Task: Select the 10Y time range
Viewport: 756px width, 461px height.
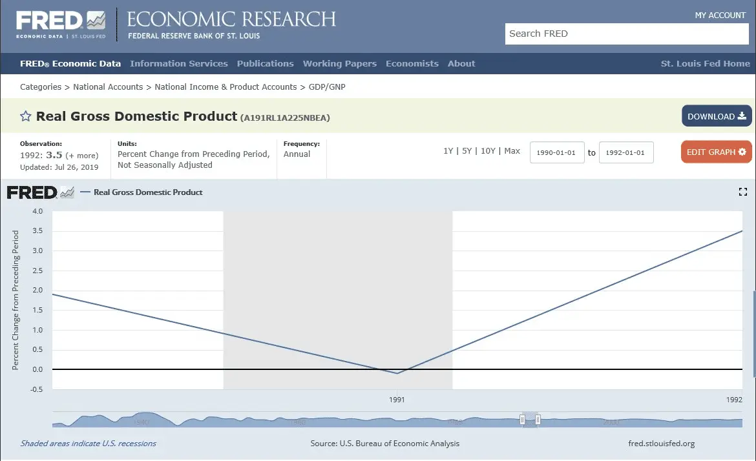Action: coord(488,151)
